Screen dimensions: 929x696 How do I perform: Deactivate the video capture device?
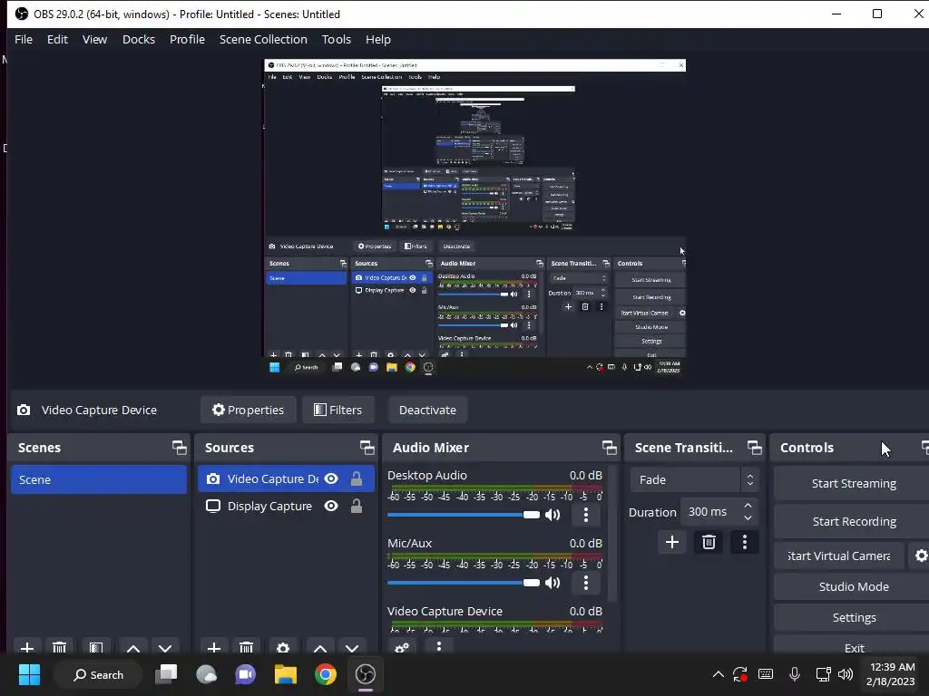pos(428,410)
